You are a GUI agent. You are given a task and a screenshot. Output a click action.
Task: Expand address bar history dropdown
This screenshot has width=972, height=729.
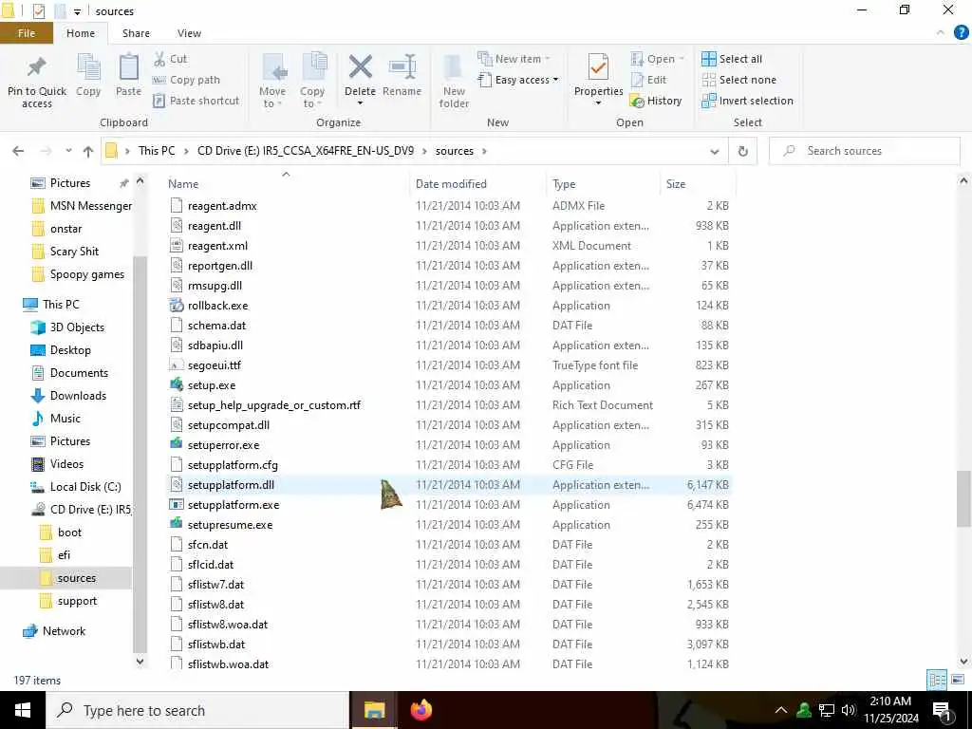tap(714, 151)
